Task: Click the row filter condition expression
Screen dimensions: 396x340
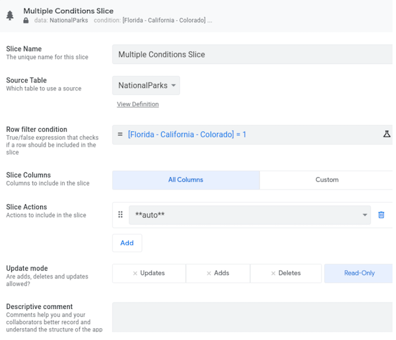Action: point(187,135)
